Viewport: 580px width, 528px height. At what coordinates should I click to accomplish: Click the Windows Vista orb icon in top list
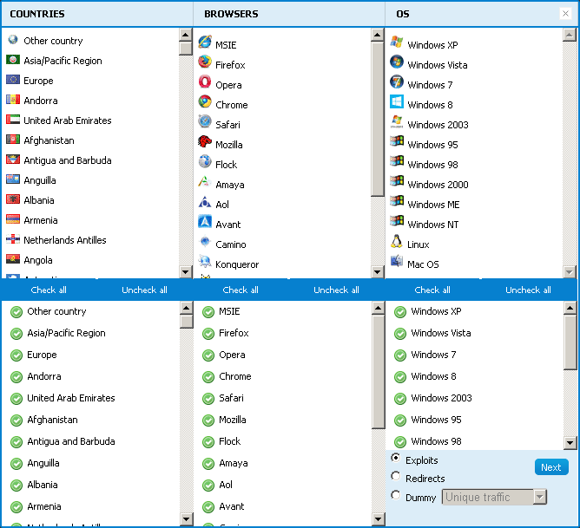click(x=397, y=62)
